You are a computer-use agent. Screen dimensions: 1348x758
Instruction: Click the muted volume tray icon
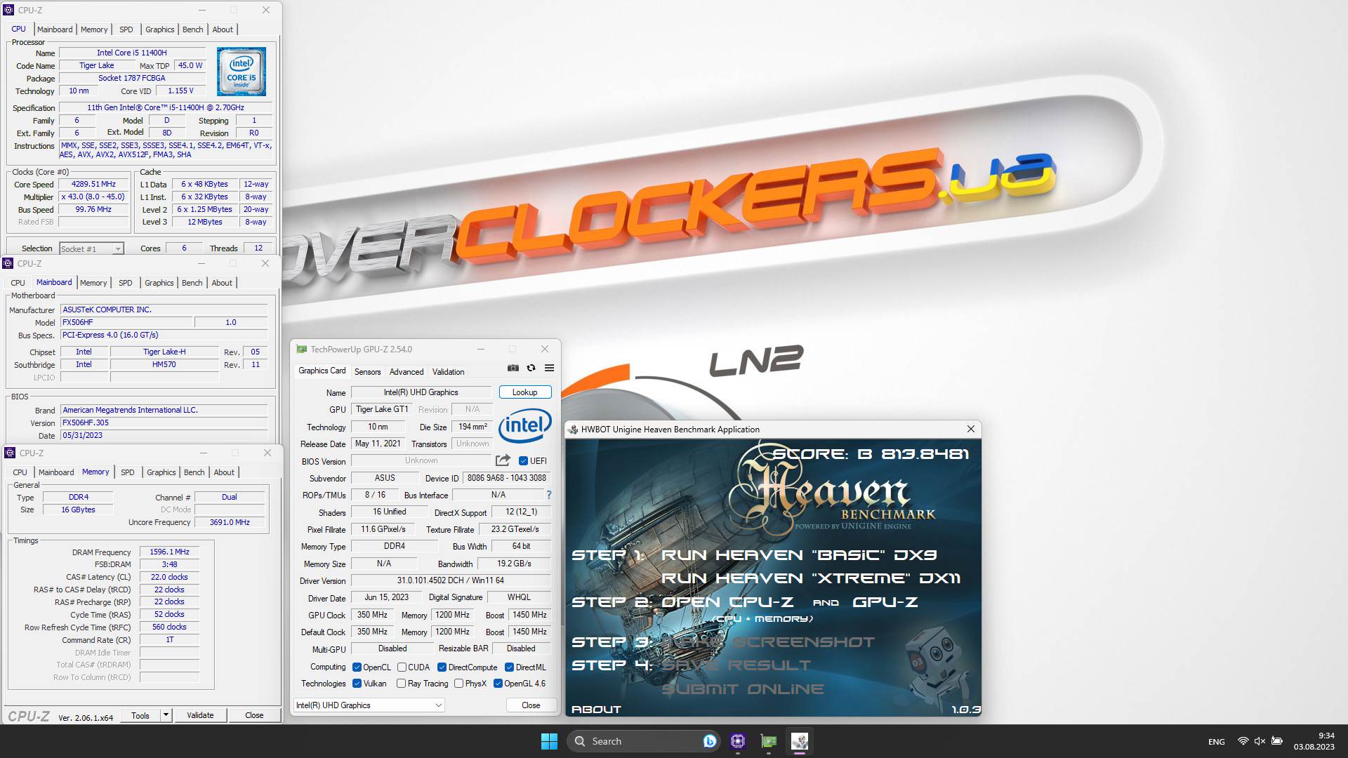[1260, 741]
